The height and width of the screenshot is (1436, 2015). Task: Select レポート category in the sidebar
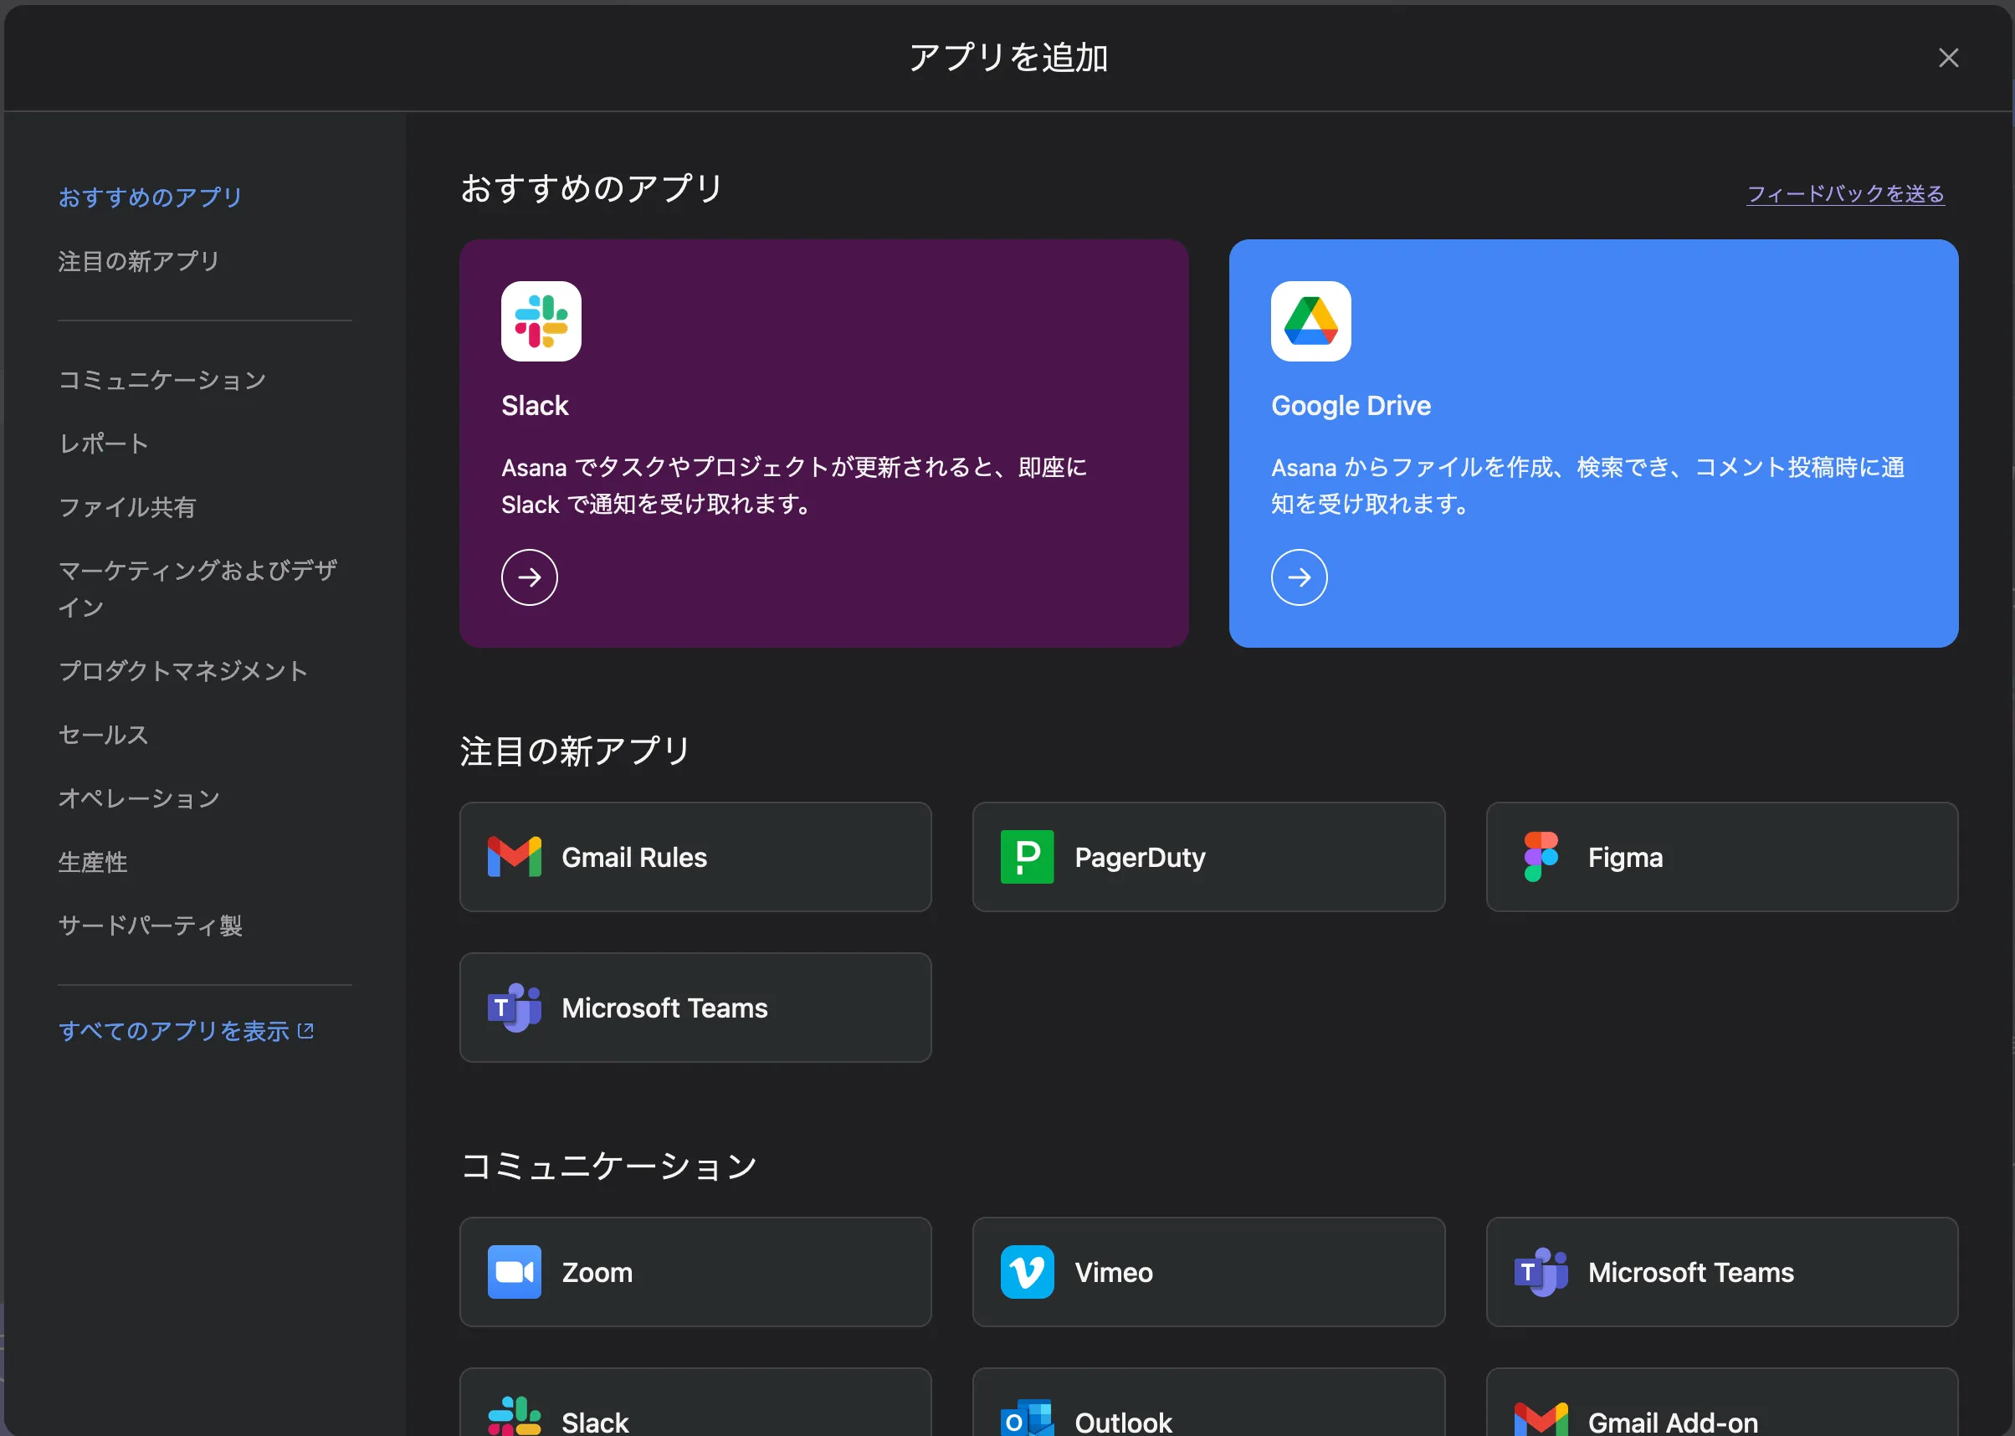103,443
